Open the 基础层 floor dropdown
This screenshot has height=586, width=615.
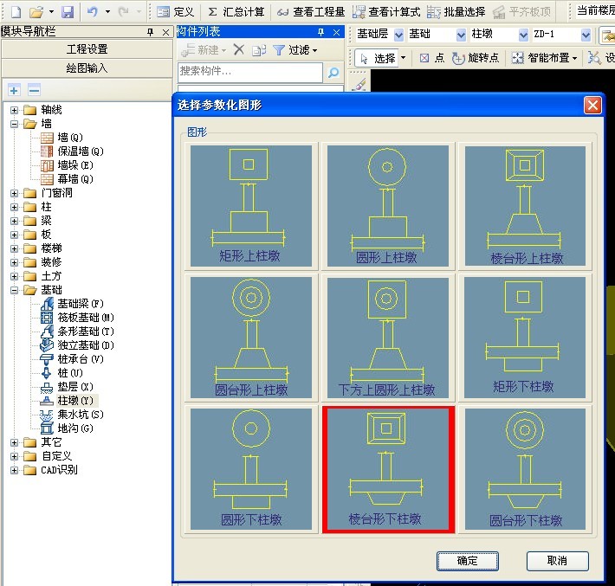(x=398, y=35)
